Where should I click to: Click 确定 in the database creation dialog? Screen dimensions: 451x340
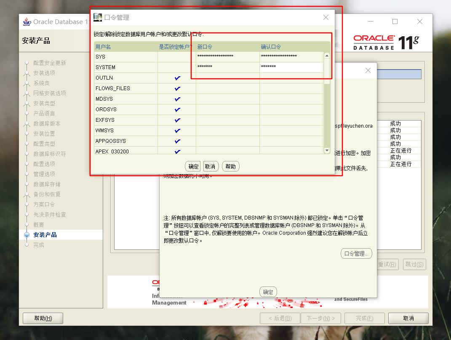tap(268, 292)
